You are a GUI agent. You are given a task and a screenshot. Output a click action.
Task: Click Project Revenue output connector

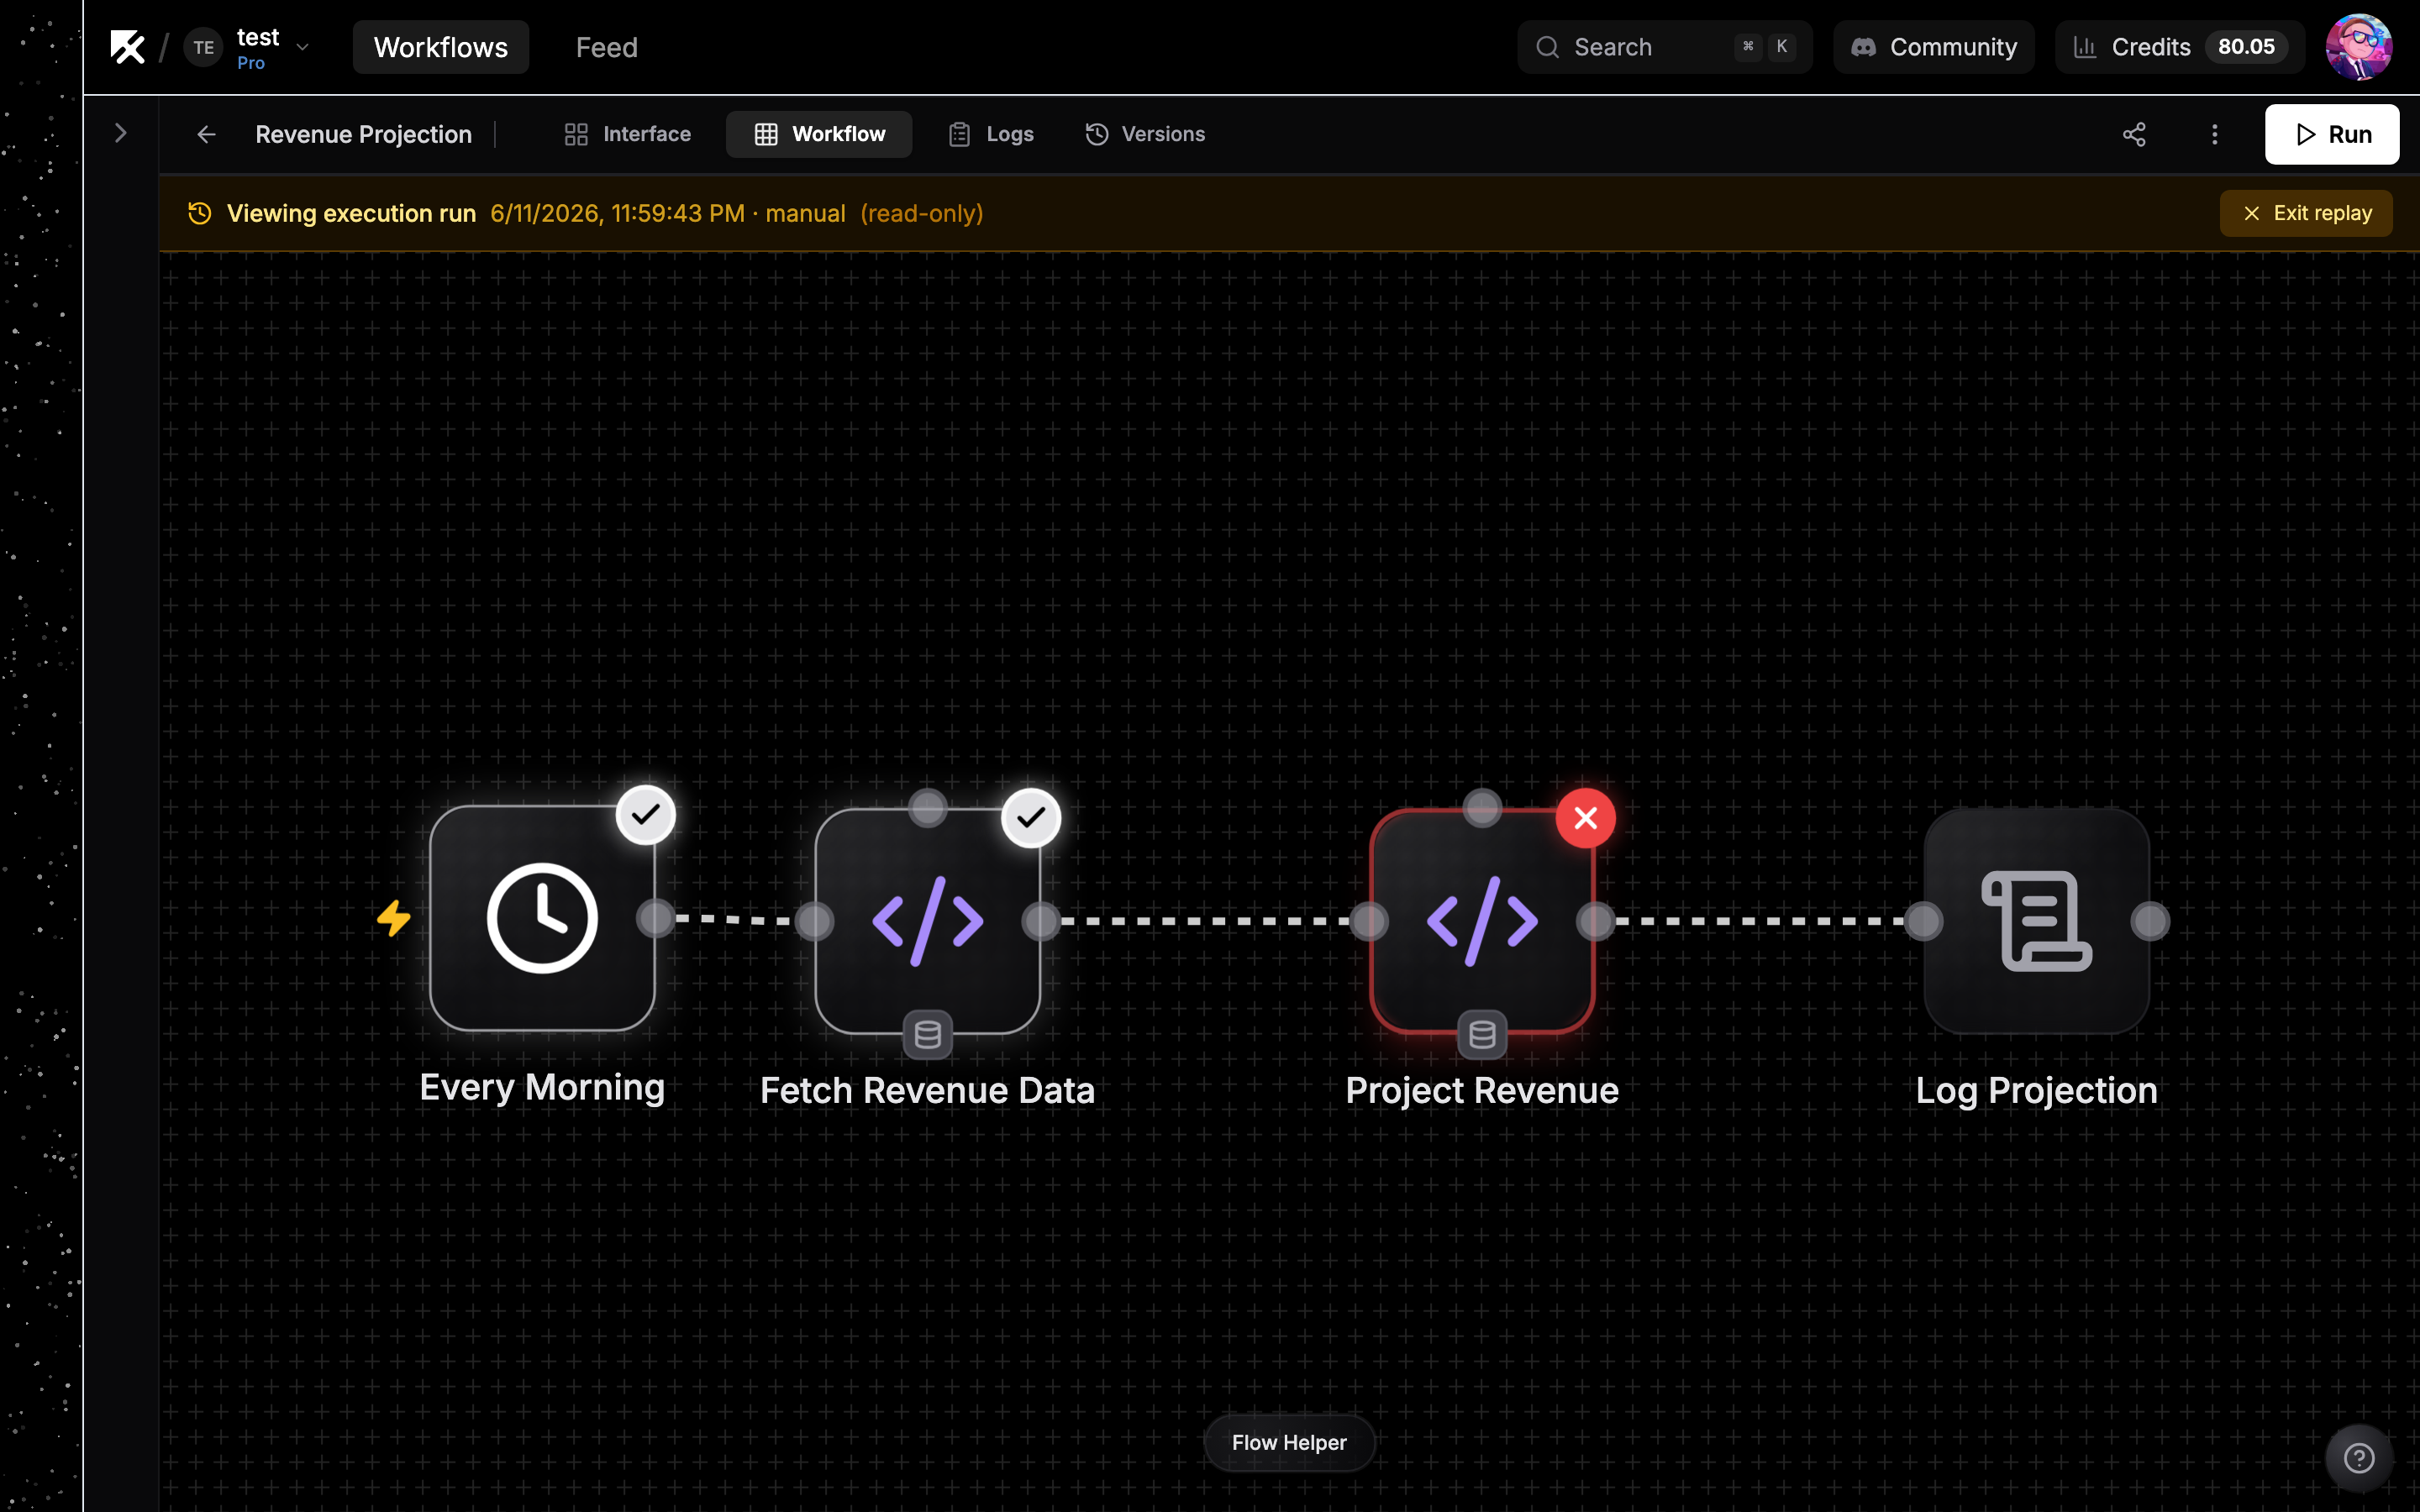(x=1596, y=921)
